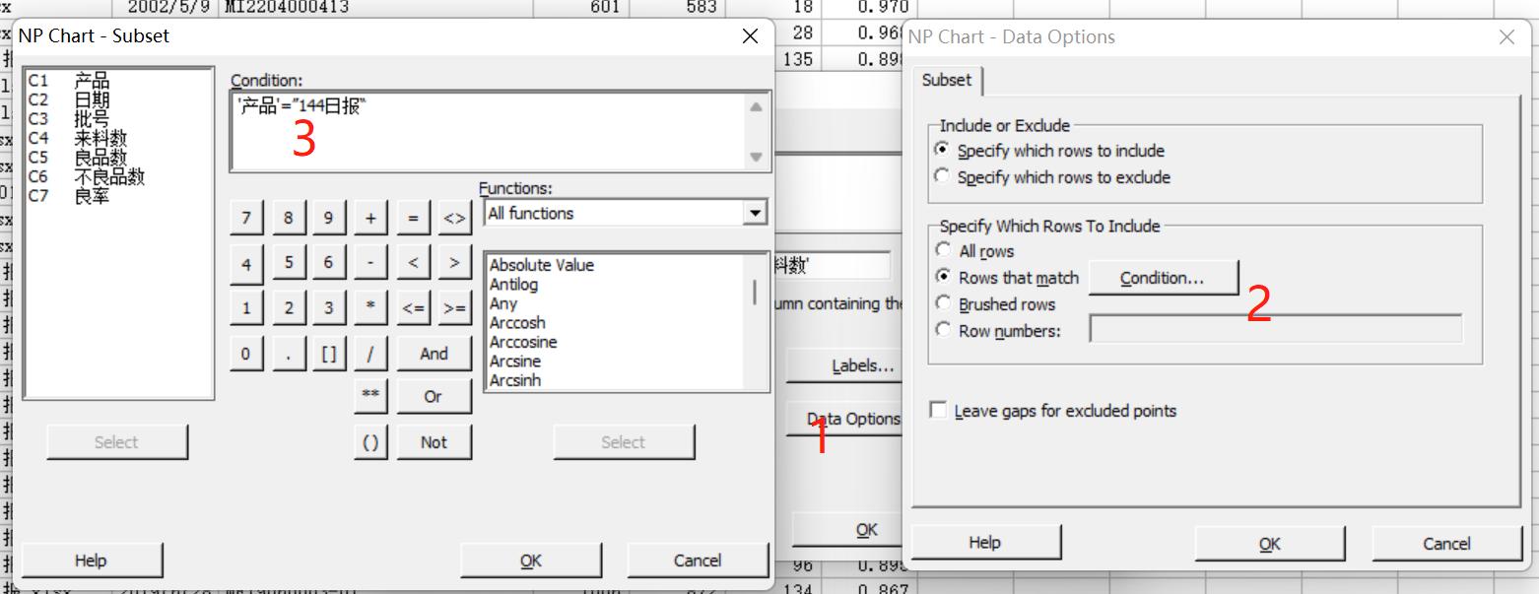1539x594 pixels.
Task: Insert the ** exponent operator
Action: (x=370, y=396)
